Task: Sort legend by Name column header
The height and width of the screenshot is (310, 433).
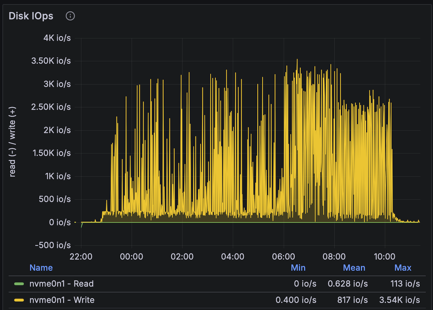Action: (41, 268)
